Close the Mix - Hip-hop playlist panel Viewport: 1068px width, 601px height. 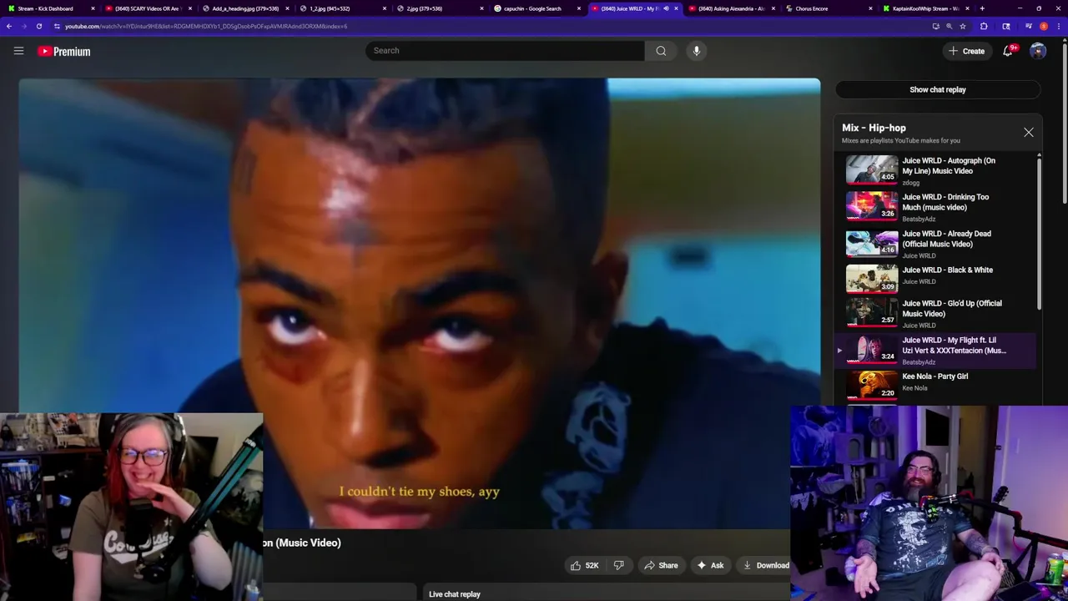coord(1029,133)
